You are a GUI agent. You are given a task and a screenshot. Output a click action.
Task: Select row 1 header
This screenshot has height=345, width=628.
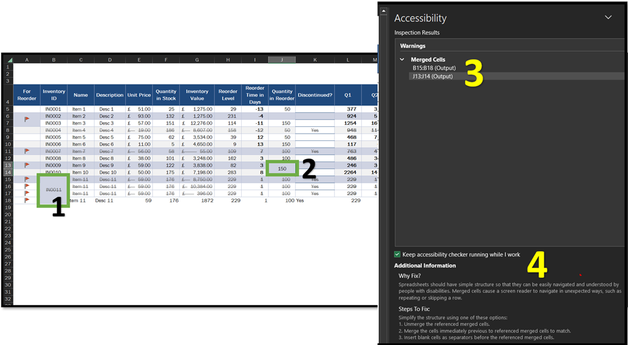8,67
